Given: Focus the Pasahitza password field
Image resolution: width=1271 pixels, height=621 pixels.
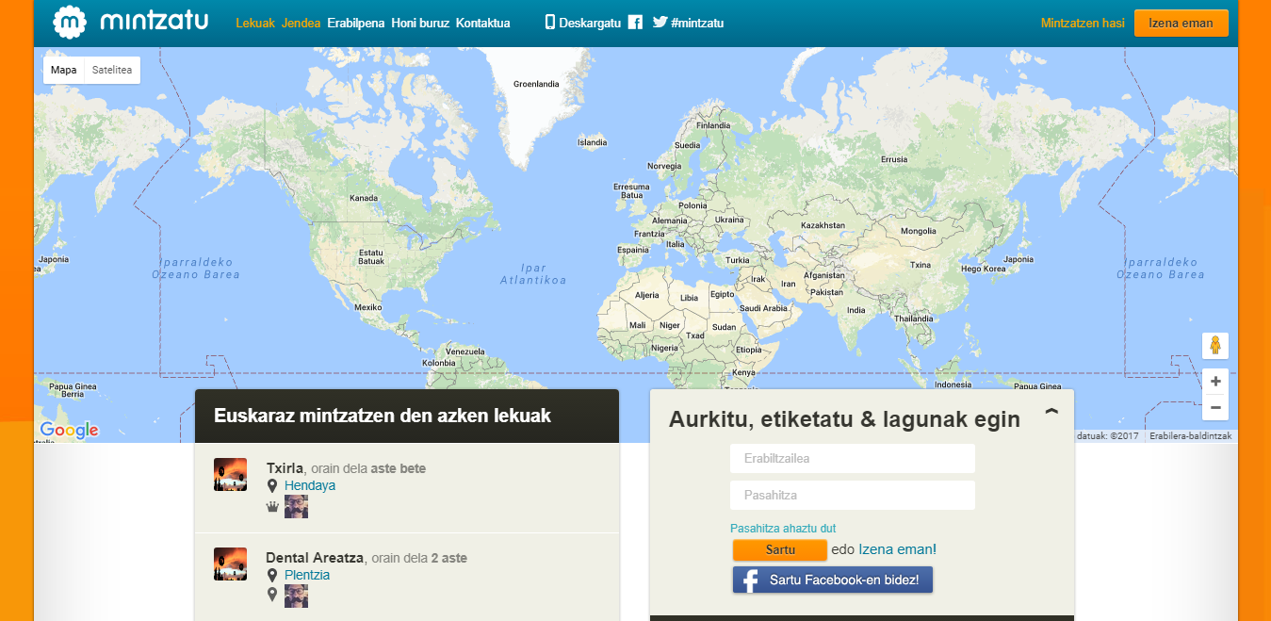Looking at the screenshot, I should pos(853,495).
